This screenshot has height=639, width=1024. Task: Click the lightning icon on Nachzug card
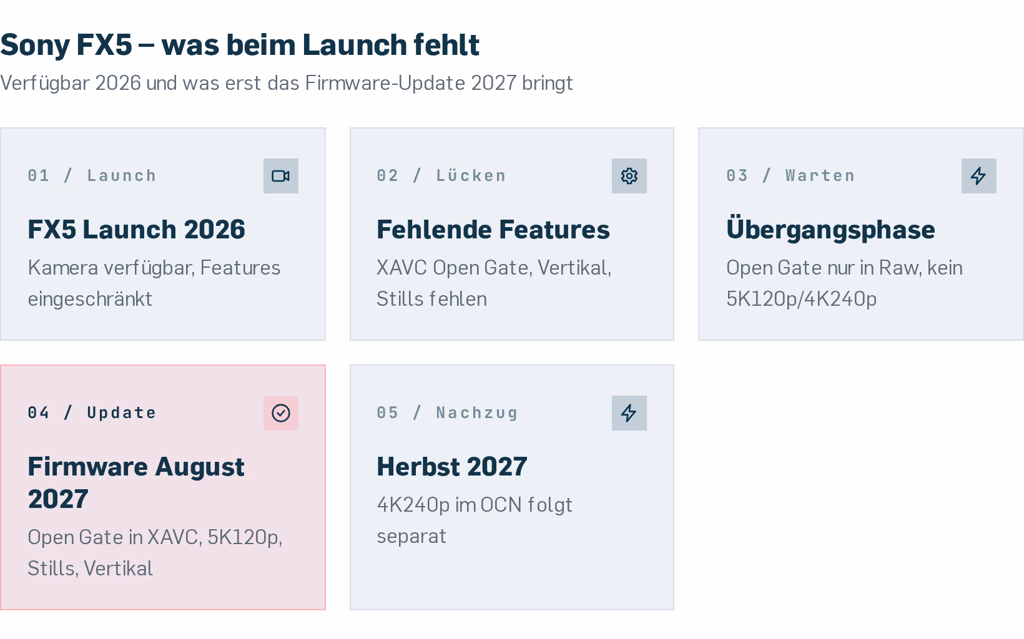[x=629, y=413]
